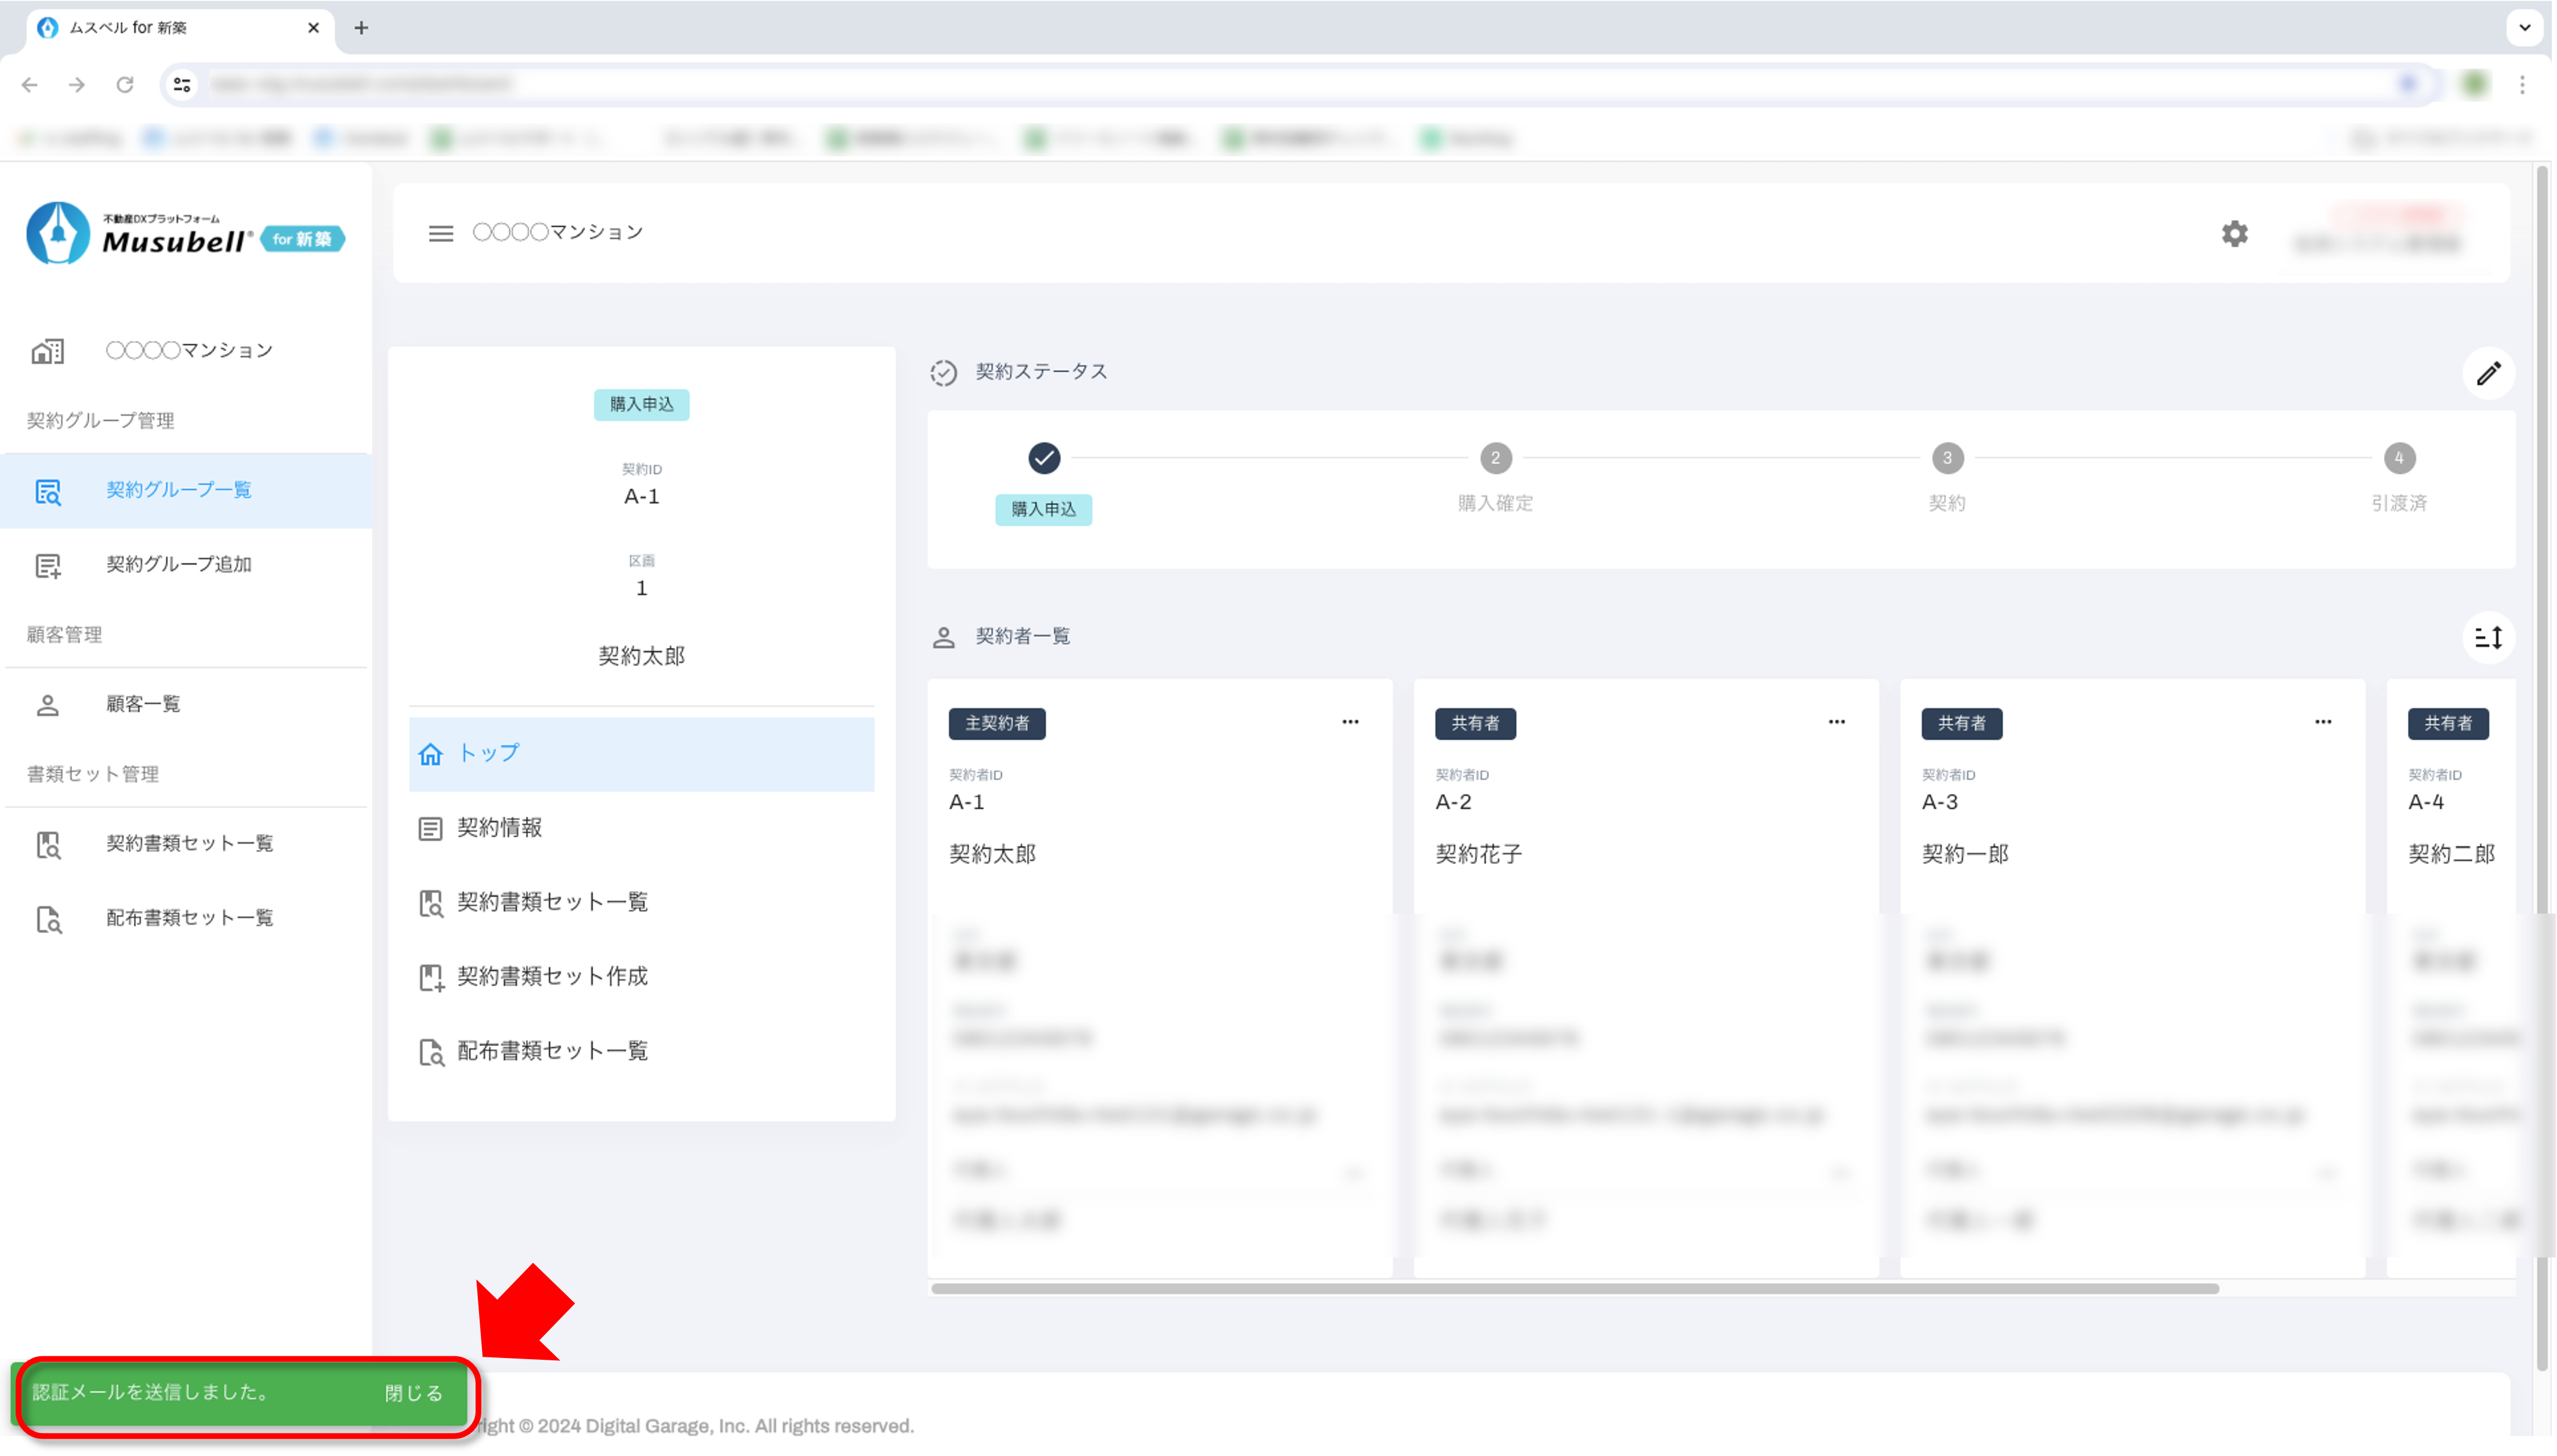Click the pencil edit icon for 契約ステータス
This screenshot has width=2557, height=1456.
point(2488,373)
